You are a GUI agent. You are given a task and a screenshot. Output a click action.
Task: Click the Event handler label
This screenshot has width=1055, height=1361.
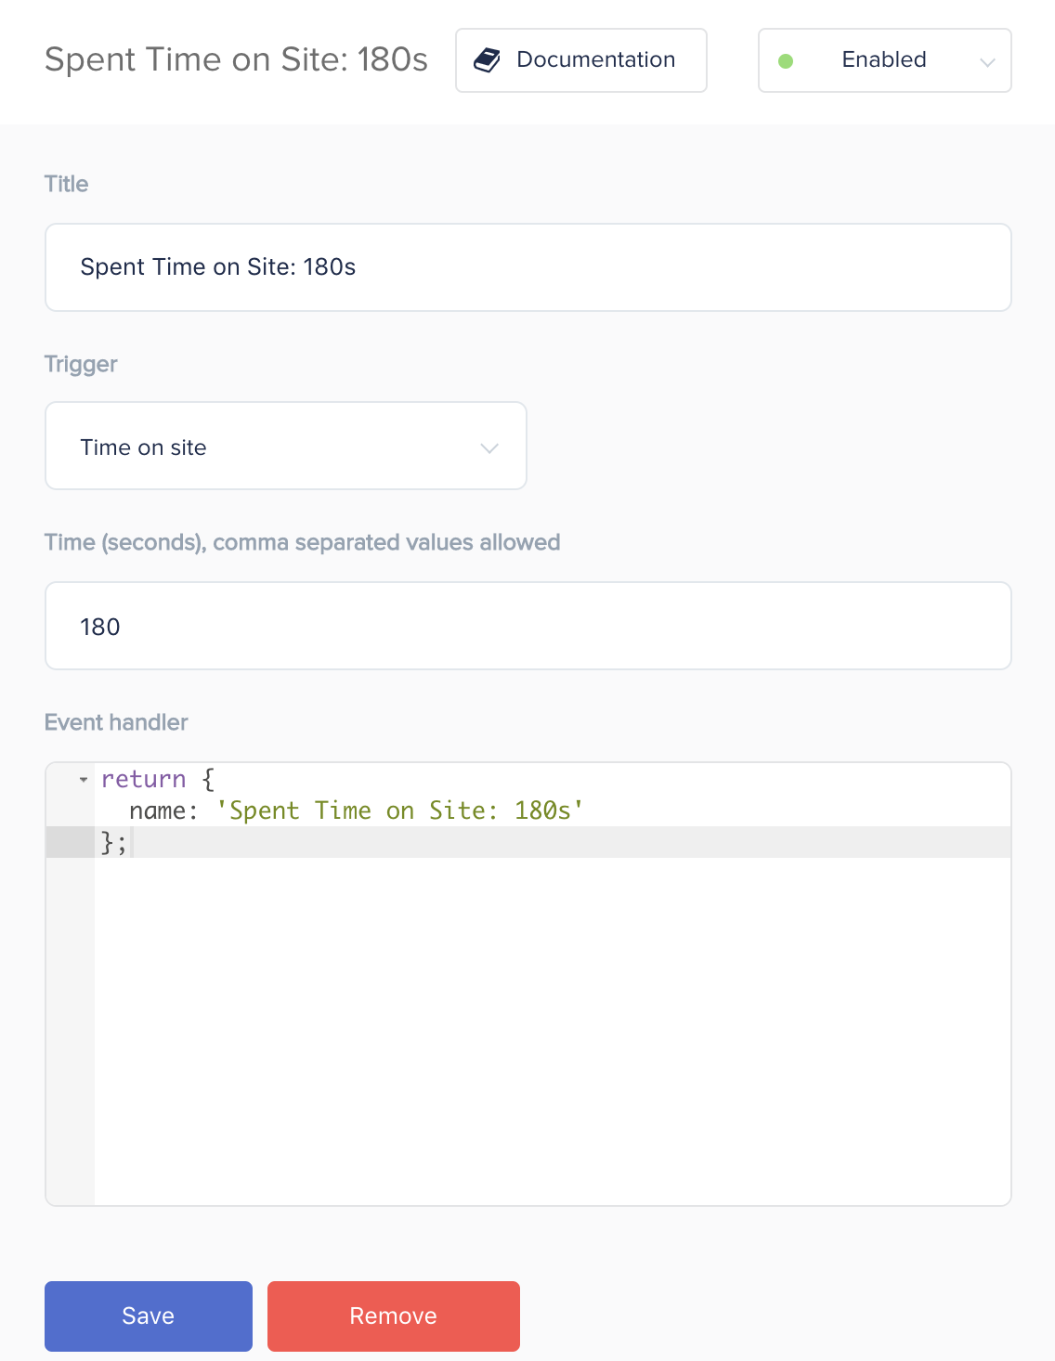point(116,722)
